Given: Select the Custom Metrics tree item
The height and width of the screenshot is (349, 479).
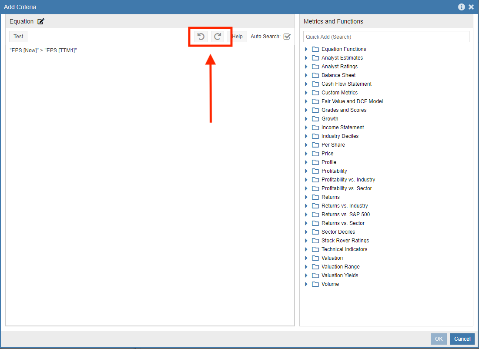Looking at the screenshot, I should [339, 93].
